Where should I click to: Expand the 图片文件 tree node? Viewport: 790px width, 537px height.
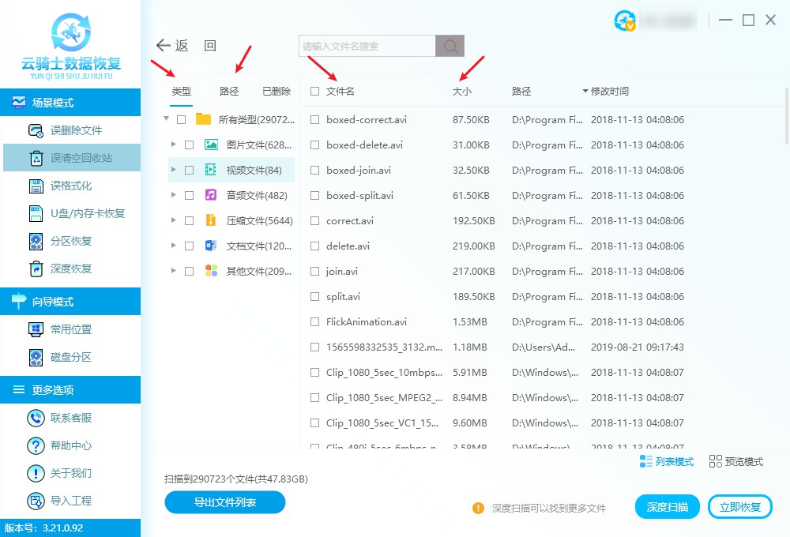(174, 145)
